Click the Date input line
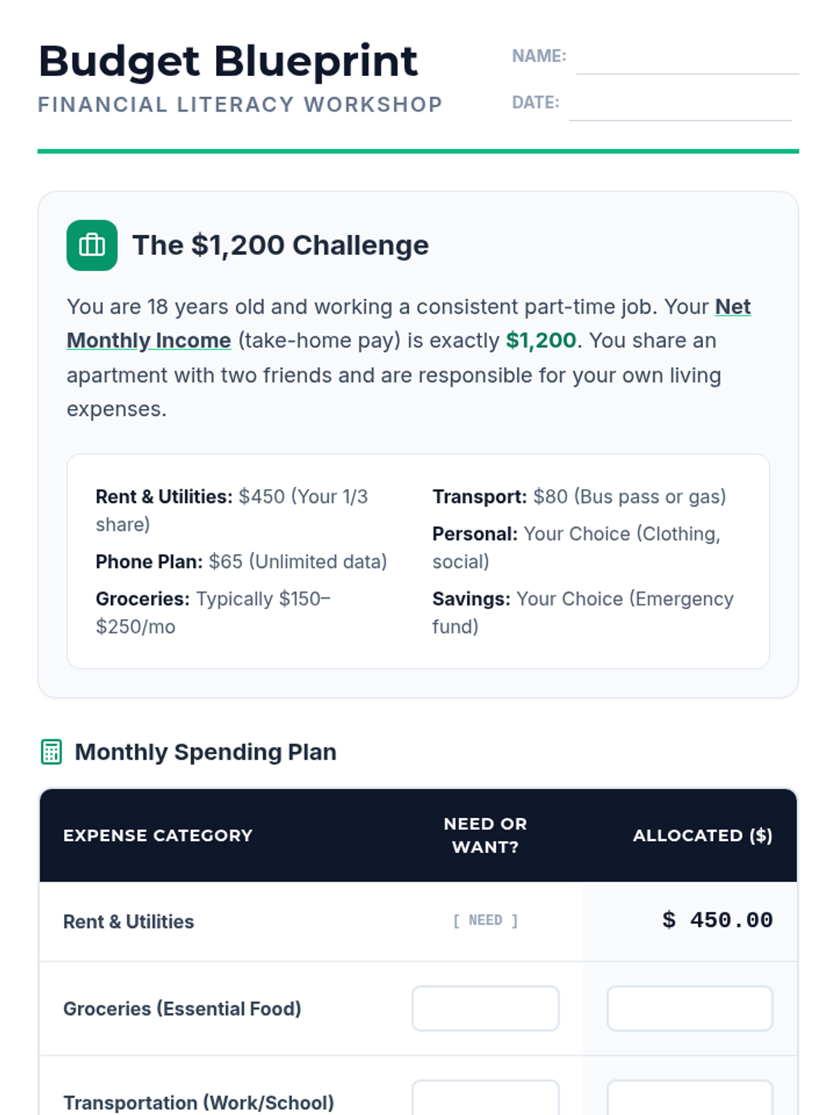Image resolution: width=836 pixels, height=1115 pixels. pos(680,106)
